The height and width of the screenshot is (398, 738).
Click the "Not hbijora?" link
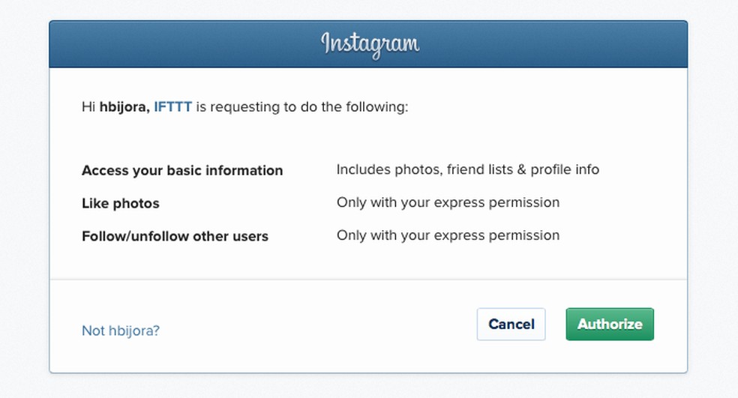[x=120, y=331]
